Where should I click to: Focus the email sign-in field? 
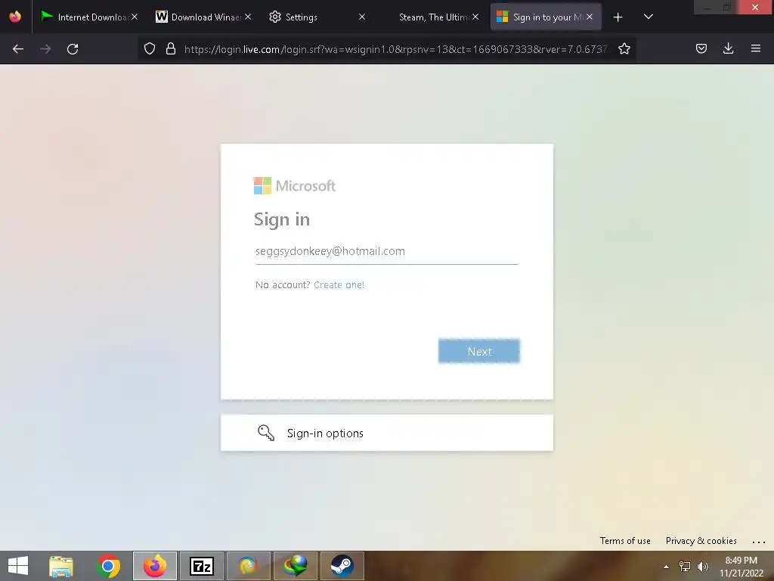pos(386,251)
